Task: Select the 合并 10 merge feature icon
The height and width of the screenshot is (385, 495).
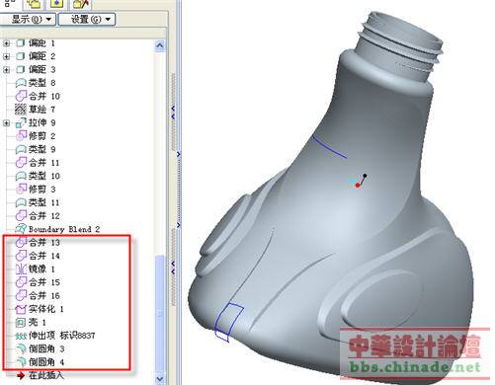Action: [x=21, y=96]
